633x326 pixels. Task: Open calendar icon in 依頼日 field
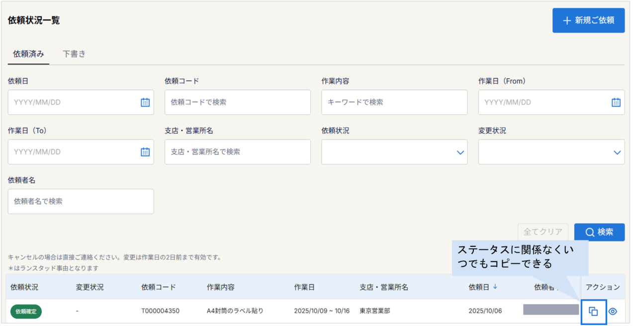click(x=145, y=103)
